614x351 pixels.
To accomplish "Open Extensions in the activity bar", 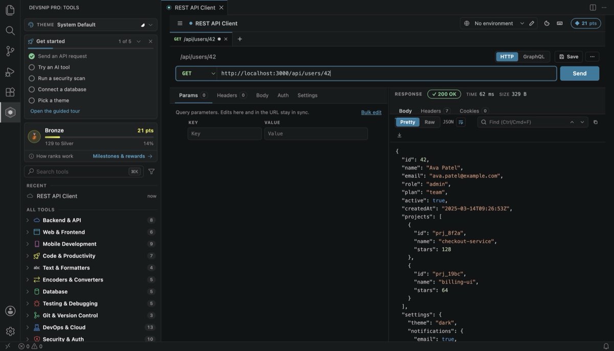I will click(10, 92).
